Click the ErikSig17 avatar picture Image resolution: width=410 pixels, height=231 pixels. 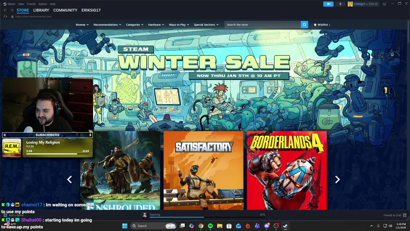click(350, 4)
